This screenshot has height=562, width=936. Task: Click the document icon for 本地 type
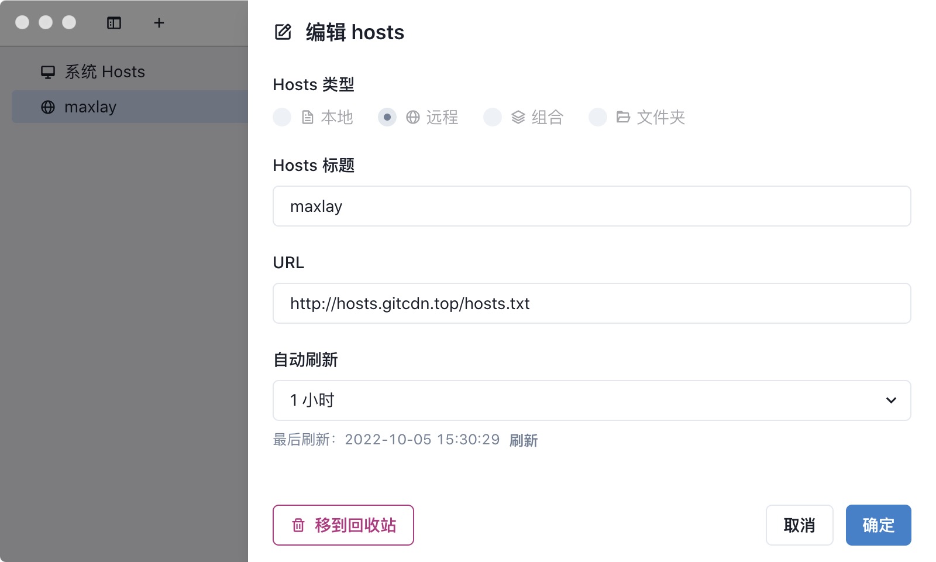pyautogui.click(x=308, y=118)
